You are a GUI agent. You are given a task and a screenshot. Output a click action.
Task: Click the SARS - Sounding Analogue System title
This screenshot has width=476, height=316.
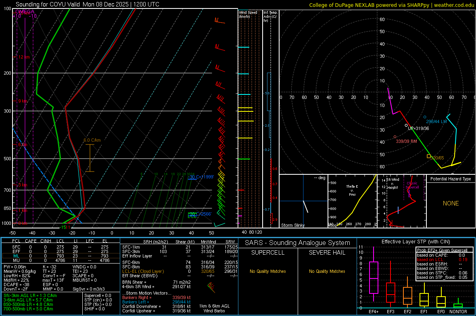297,243
